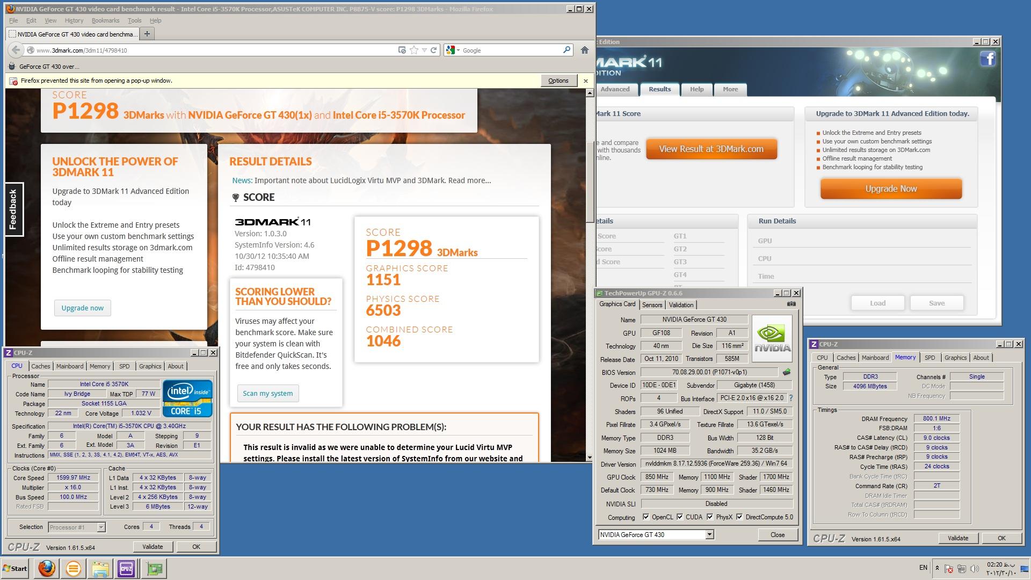
Task: Click the Firefox URL address field
Action: (x=215, y=50)
